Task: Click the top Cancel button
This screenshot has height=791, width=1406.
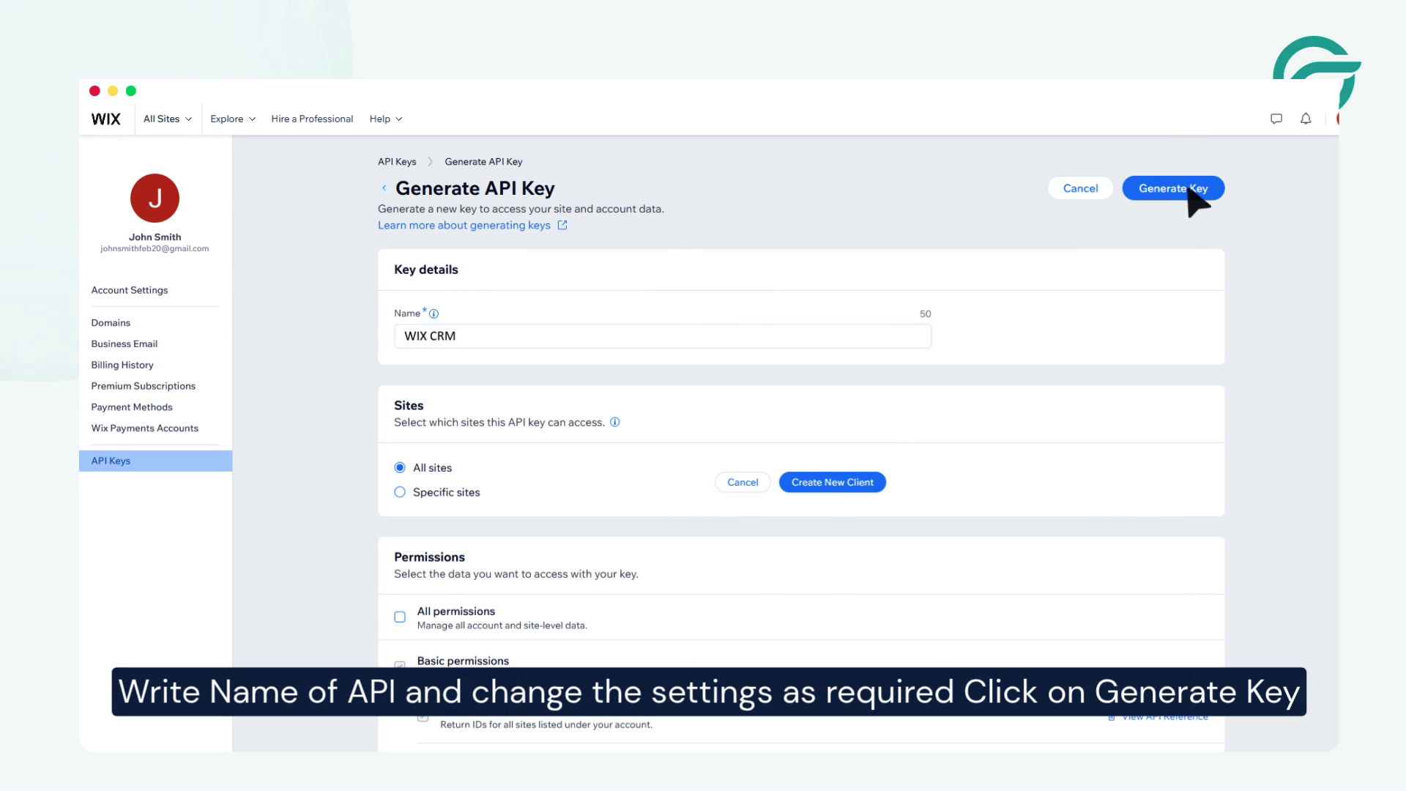Action: [1080, 188]
